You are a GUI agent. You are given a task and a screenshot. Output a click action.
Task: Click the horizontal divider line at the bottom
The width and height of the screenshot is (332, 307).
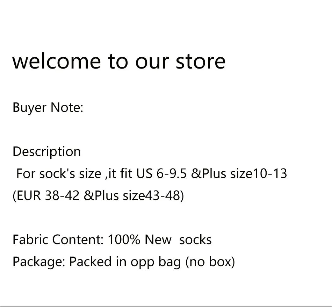[166, 307]
